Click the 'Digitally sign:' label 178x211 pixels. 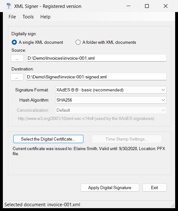coord(24,34)
